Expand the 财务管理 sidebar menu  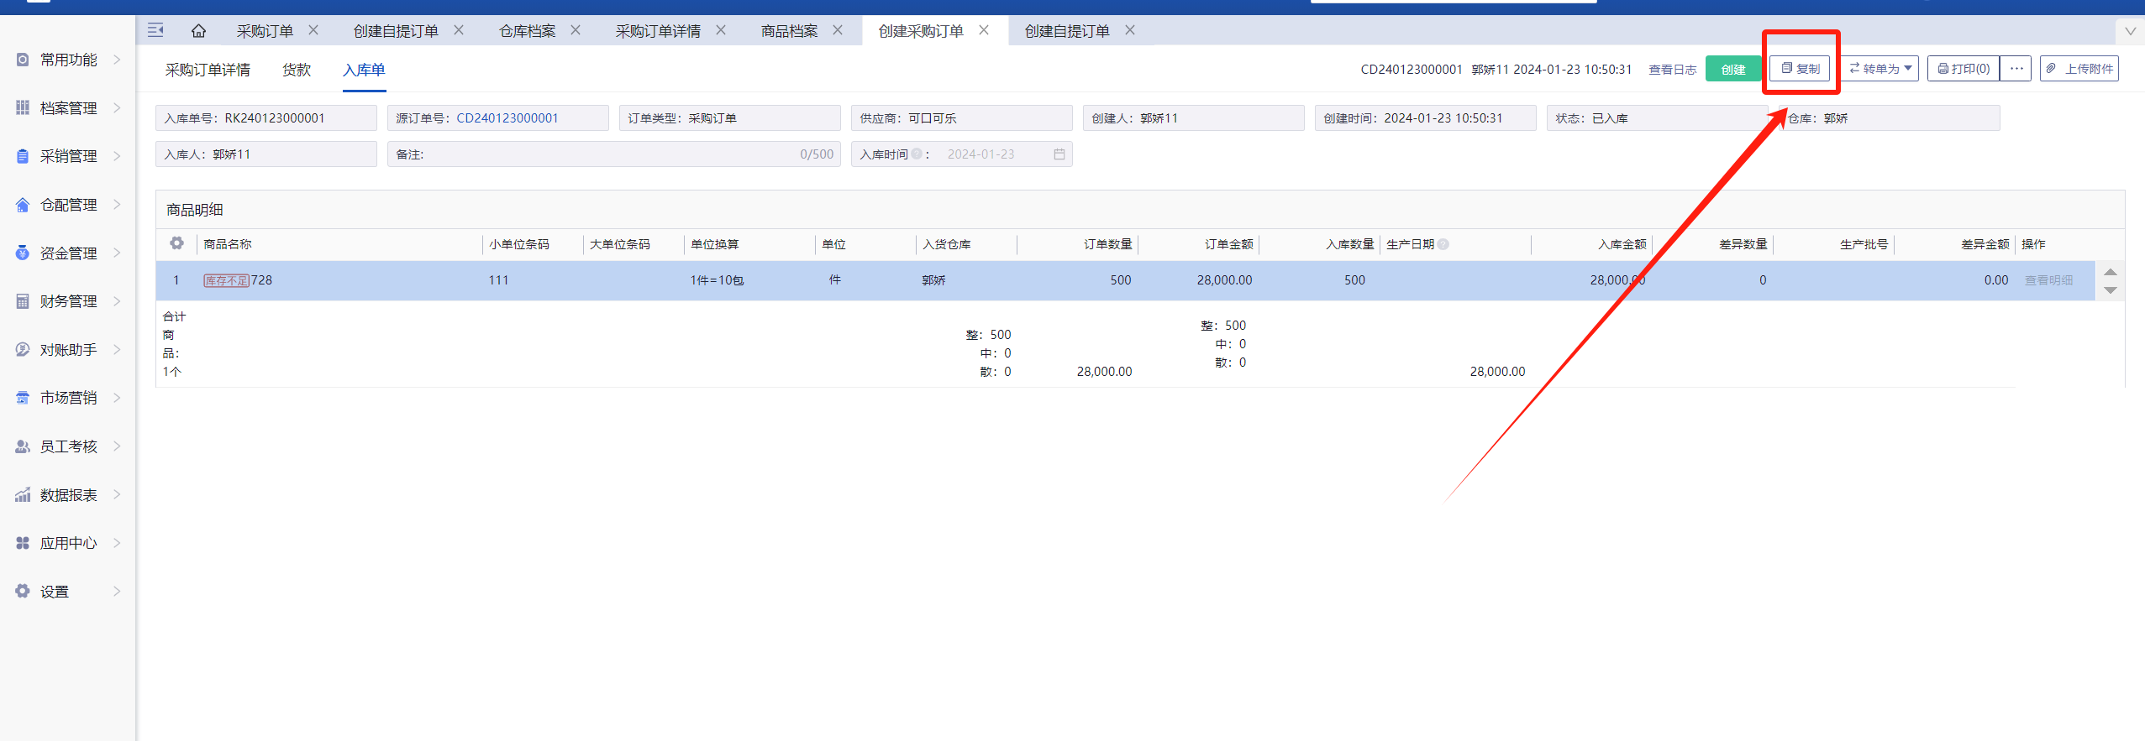pyautogui.click(x=68, y=301)
